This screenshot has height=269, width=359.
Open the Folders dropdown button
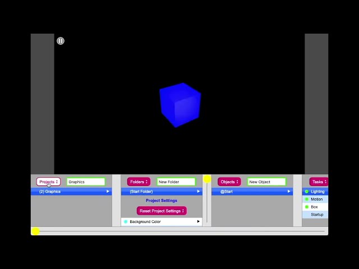click(139, 182)
